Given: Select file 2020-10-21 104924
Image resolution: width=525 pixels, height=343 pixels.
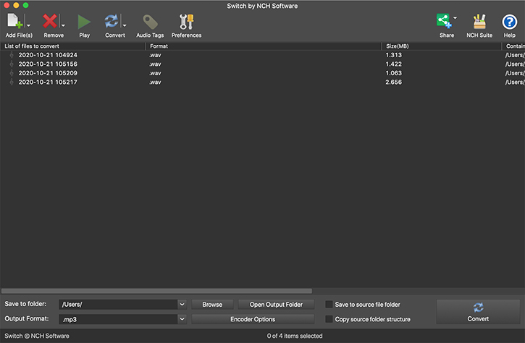Looking at the screenshot, I should (x=48, y=55).
